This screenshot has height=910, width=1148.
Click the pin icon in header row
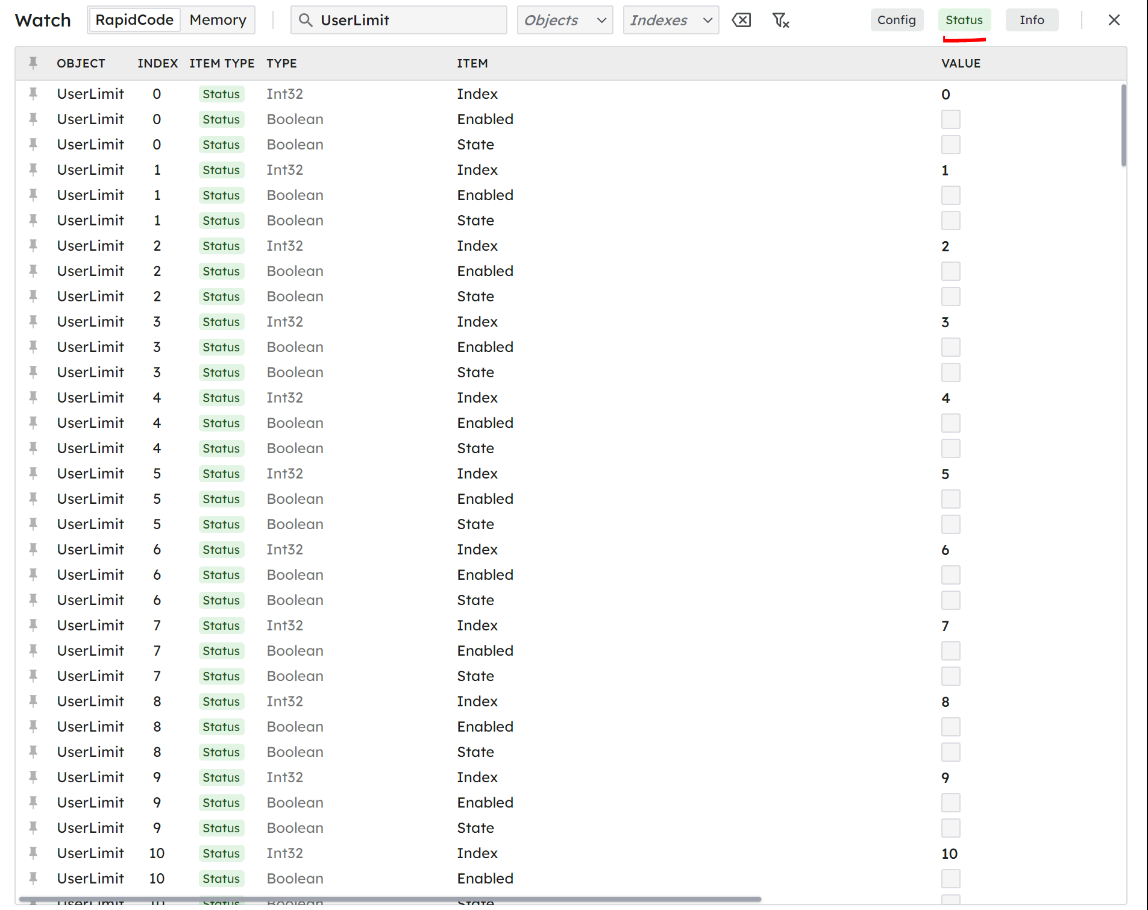pos(33,63)
